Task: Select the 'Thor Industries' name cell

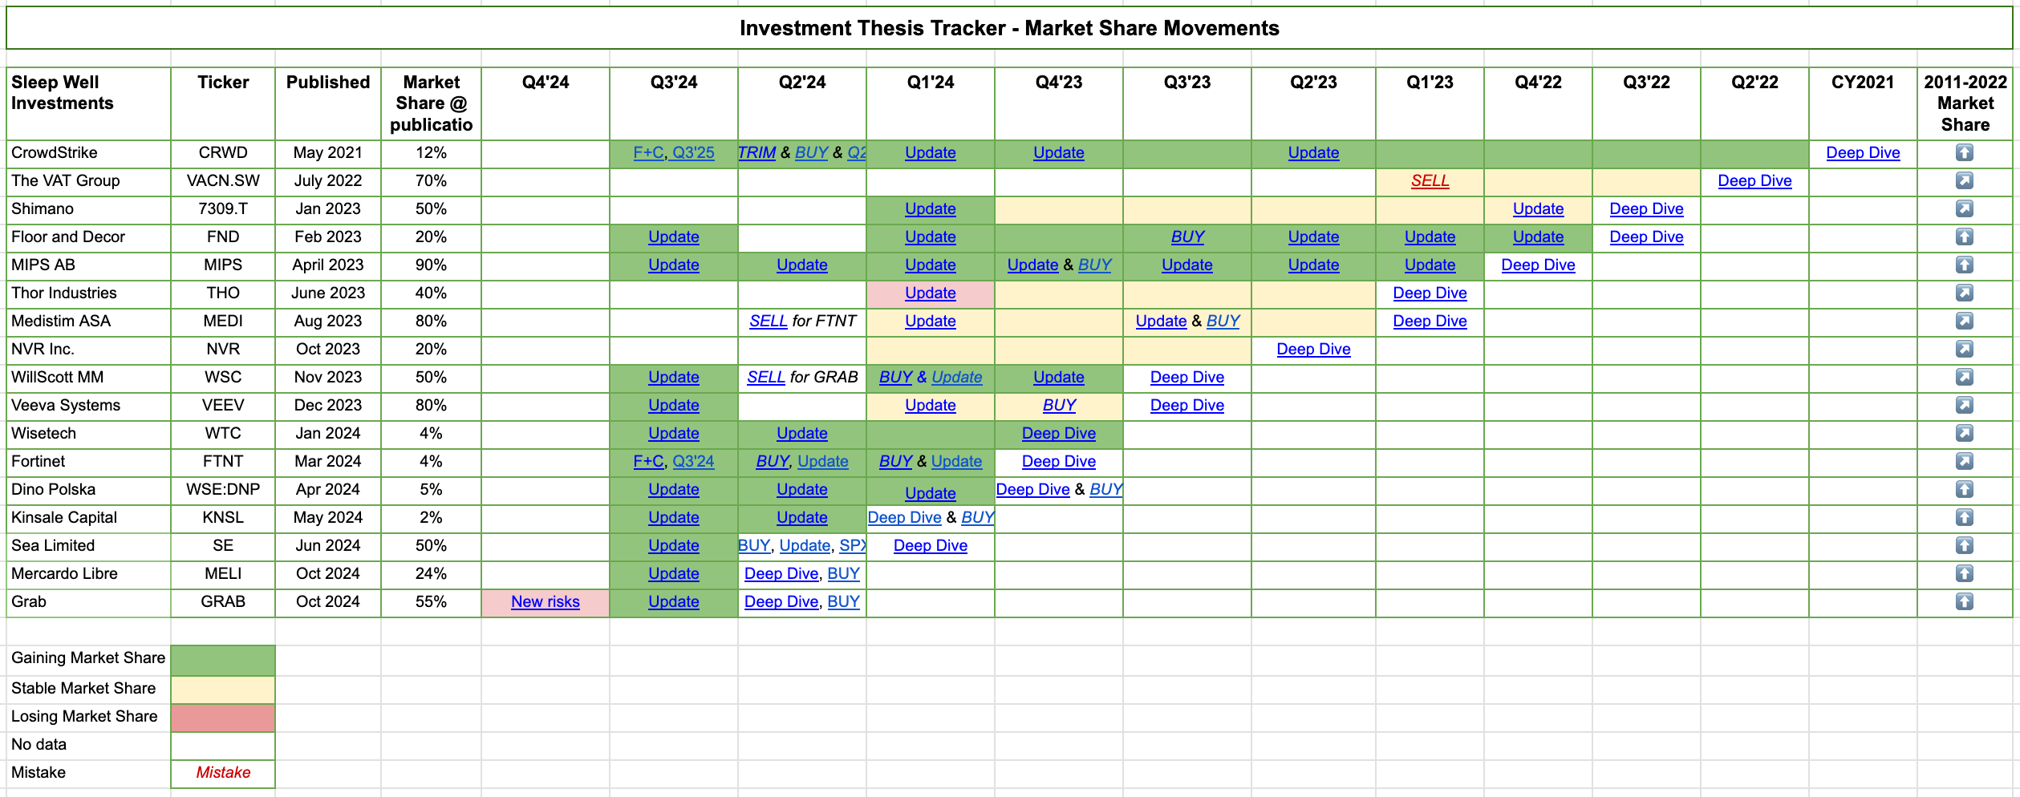Action: pos(88,293)
